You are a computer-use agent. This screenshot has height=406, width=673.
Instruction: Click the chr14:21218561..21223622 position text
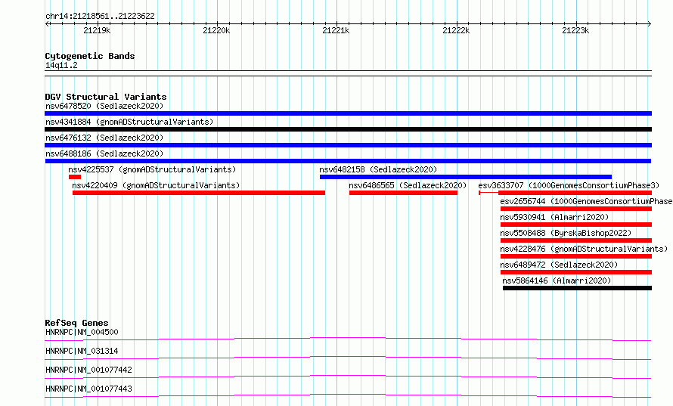tap(100, 16)
